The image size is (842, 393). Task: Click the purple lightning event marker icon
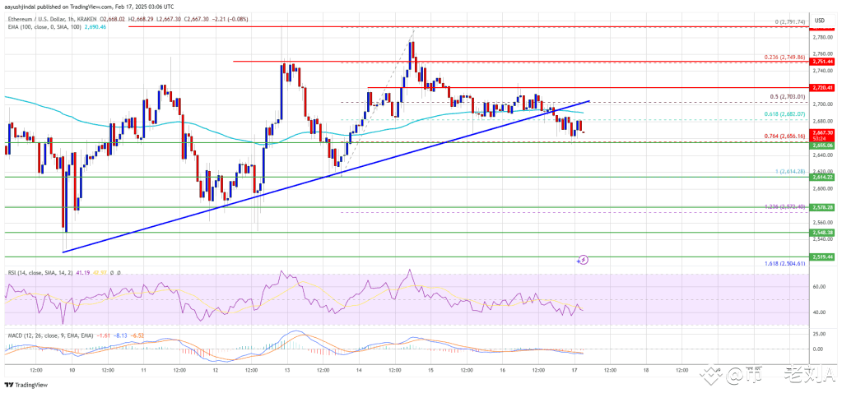tap(584, 260)
